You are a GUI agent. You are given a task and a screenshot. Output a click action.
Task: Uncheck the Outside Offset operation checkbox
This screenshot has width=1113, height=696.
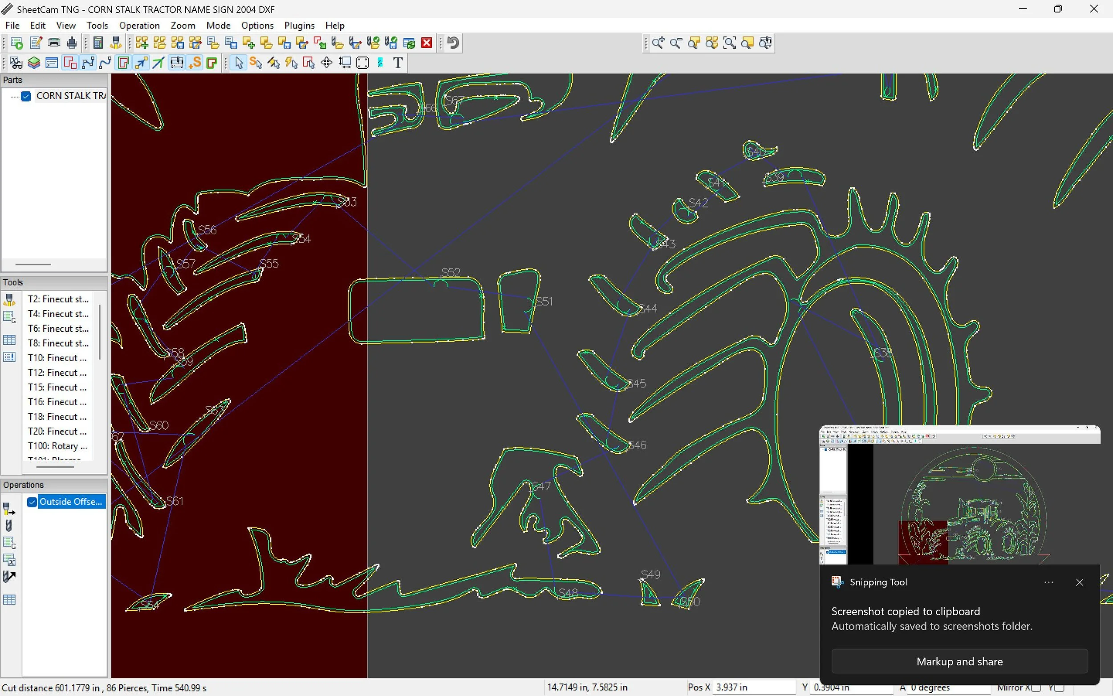coord(32,502)
